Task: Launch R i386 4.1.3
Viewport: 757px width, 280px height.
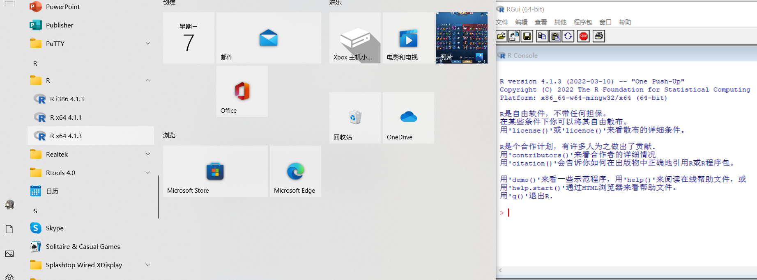Action: pos(91,99)
